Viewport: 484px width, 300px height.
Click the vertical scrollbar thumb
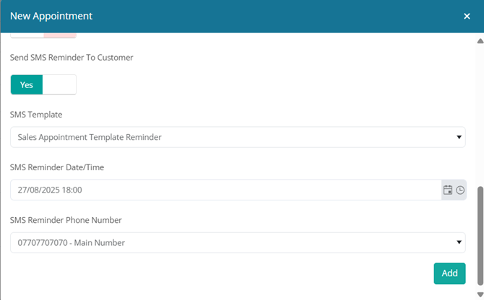[480, 236]
